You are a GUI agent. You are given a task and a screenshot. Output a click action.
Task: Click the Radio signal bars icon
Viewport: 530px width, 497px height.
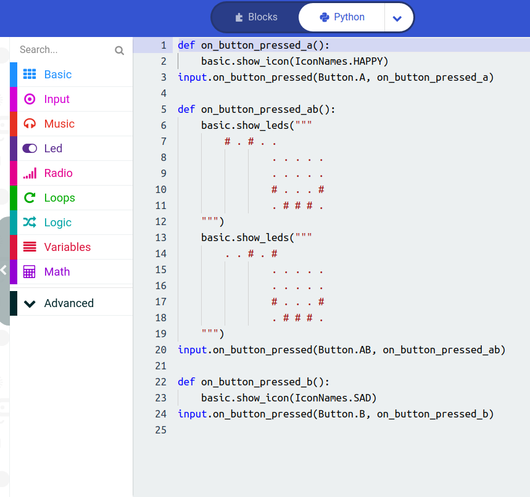[x=30, y=173]
